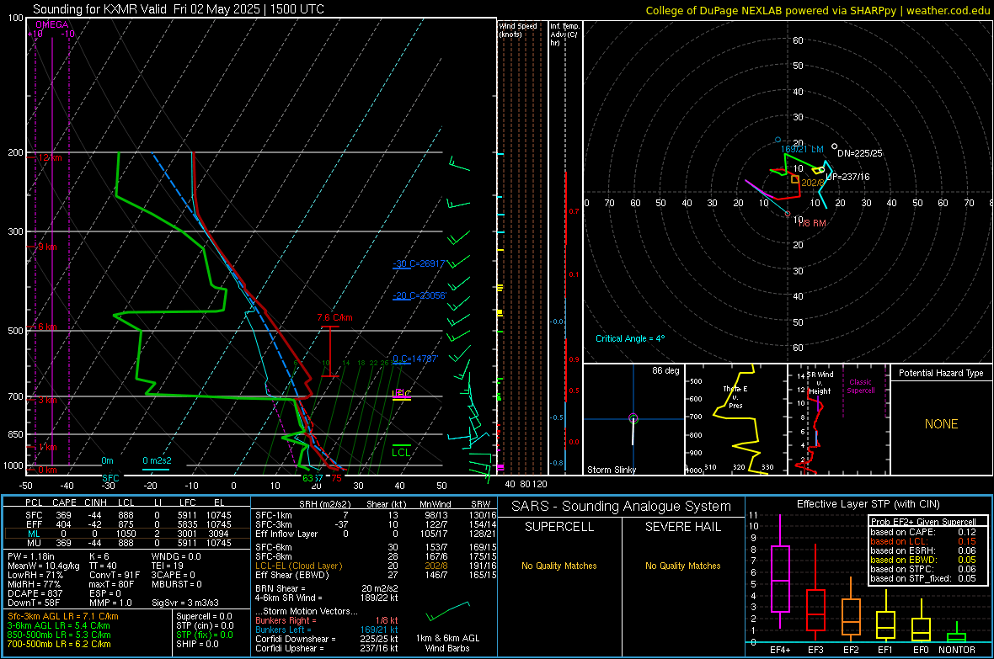The height and width of the screenshot is (659, 994).
Task: Click the red '1/8 RM' hodograph label
Action: [x=811, y=224]
